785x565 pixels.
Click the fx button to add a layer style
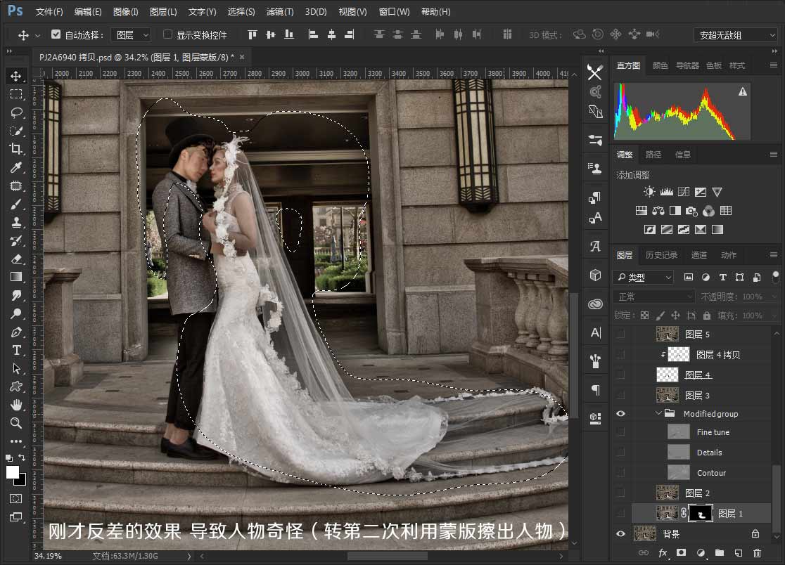(663, 552)
